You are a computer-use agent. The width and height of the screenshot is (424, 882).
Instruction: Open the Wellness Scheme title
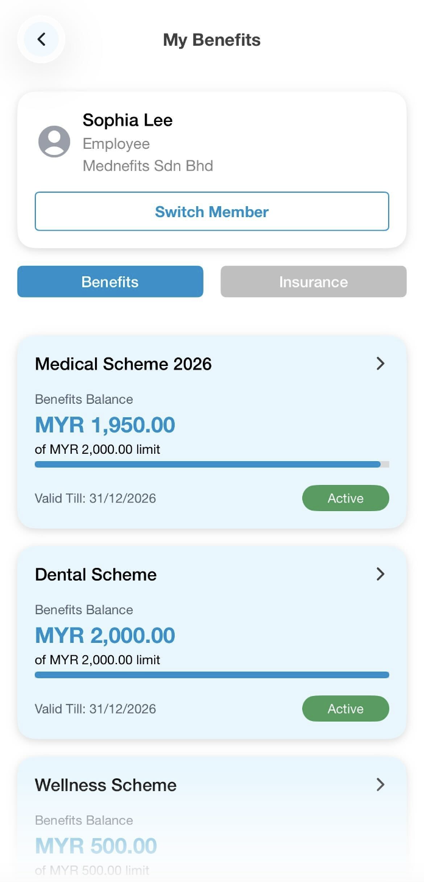105,785
